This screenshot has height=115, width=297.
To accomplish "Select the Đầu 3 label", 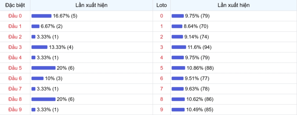I will click(15, 47).
